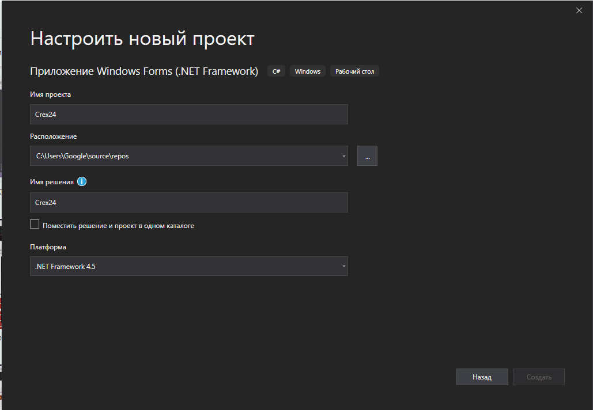Select the Имя решения label
593x410 pixels.
(51, 181)
